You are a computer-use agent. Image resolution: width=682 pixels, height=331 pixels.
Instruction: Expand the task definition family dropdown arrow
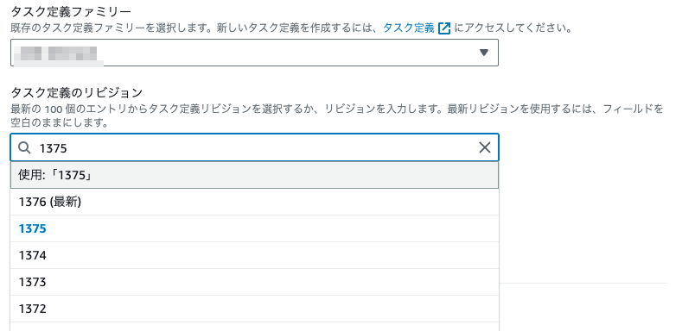tap(484, 53)
